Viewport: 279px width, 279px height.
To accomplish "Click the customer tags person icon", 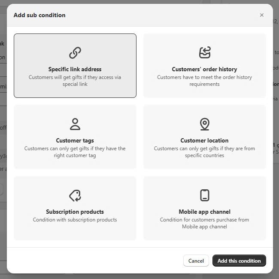I will (x=75, y=124).
